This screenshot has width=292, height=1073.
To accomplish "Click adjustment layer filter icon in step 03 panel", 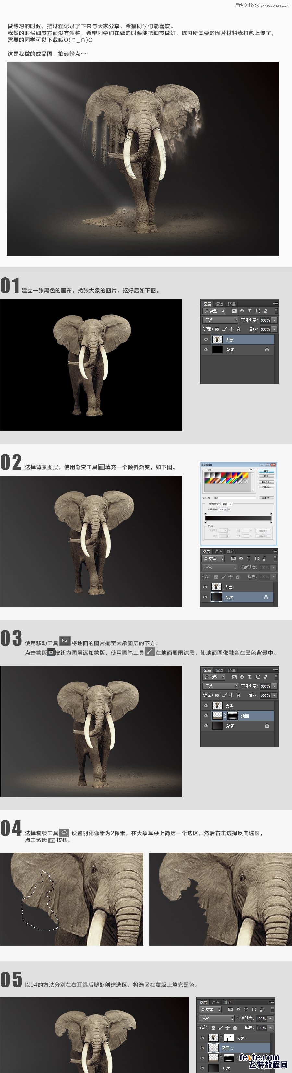I will (242, 677).
